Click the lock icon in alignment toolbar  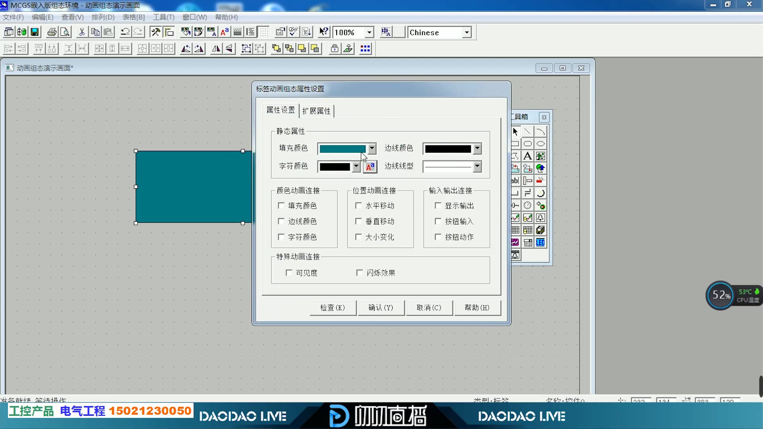coord(335,48)
